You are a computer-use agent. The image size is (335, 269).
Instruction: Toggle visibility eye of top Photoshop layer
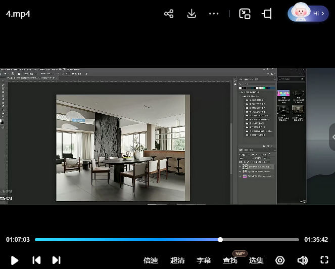[x=241, y=166]
